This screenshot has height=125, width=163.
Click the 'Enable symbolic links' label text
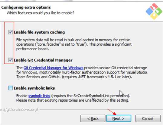[x=34, y=88]
